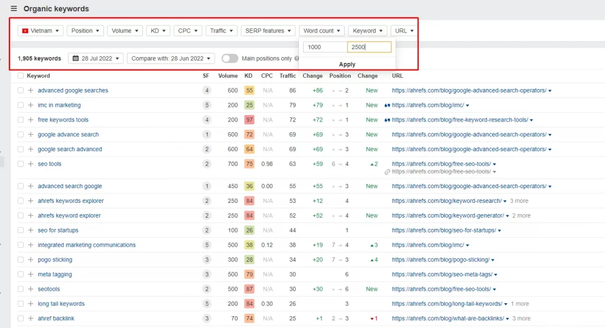The image size is (605, 328).
Task: Check the 'meta tagging' row checkbox
Action: [21, 274]
